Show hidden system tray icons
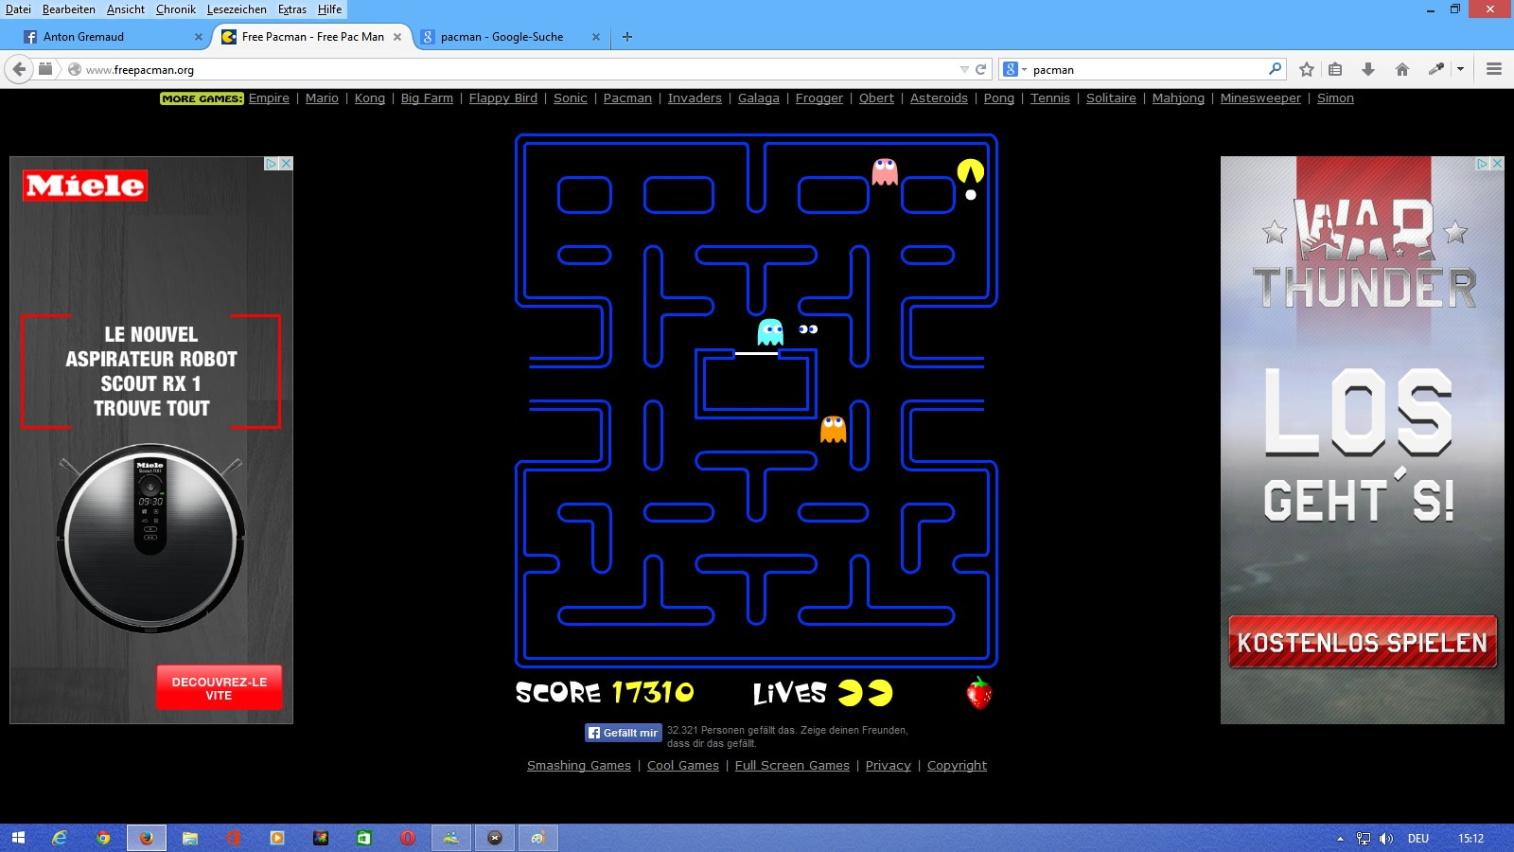This screenshot has height=852, width=1514. point(1340,839)
